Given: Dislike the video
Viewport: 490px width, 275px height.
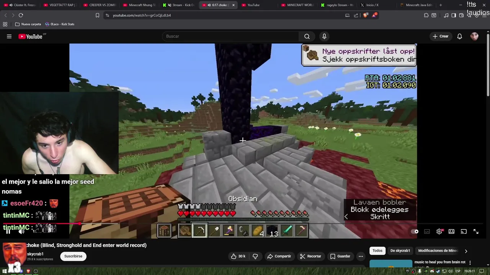Looking at the screenshot, I should [255, 256].
